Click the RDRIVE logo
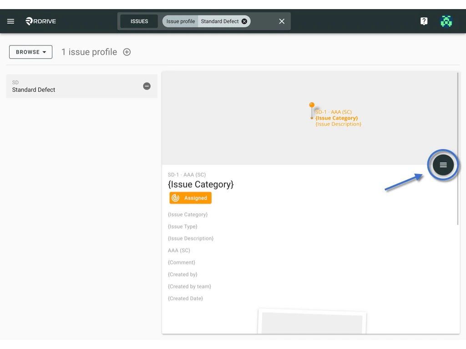 click(41, 21)
